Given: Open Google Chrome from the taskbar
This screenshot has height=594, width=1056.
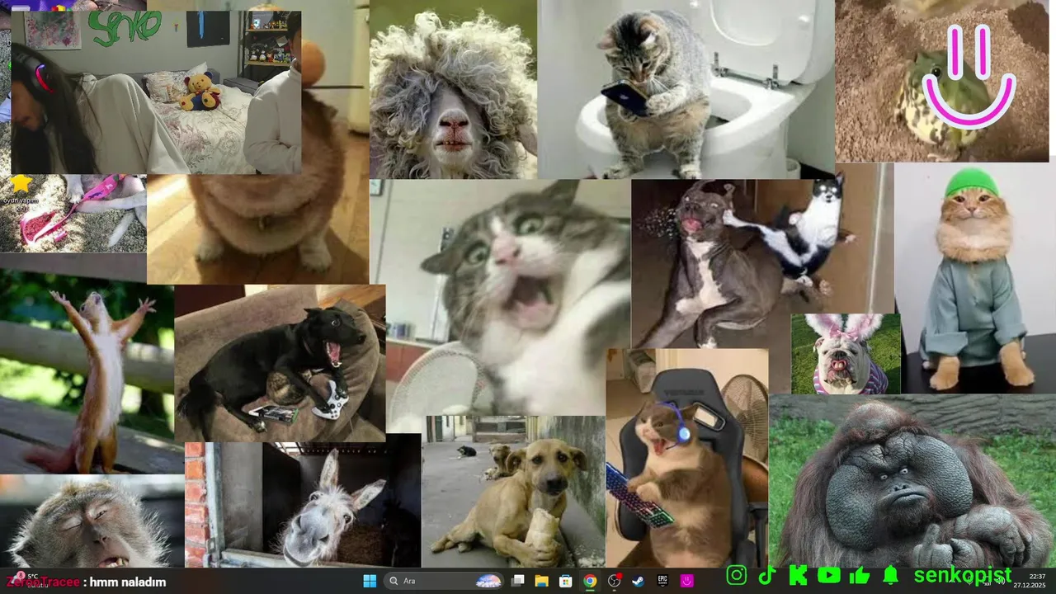Looking at the screenshot, I should pos(590,581).
